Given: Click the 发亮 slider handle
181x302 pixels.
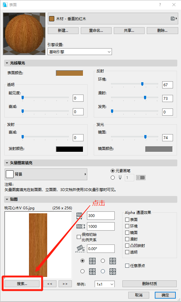Looking at the screenshot, I should coord(112,111).
